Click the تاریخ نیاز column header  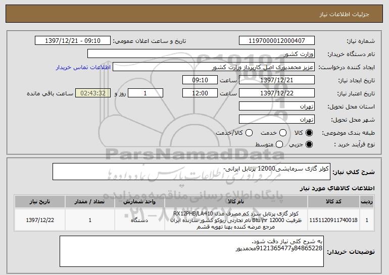click(40, 201)
